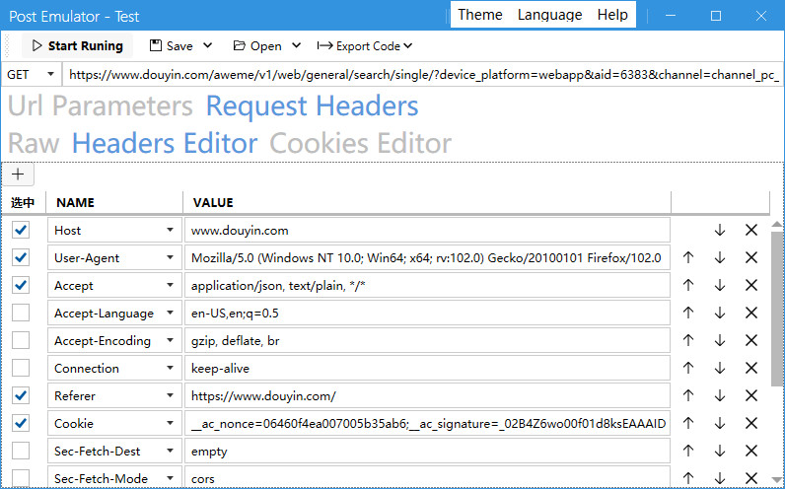The width and height of the screenshot is (785, 489).
Task: Click the Start Runing button
Action: (x=77, y=45)
